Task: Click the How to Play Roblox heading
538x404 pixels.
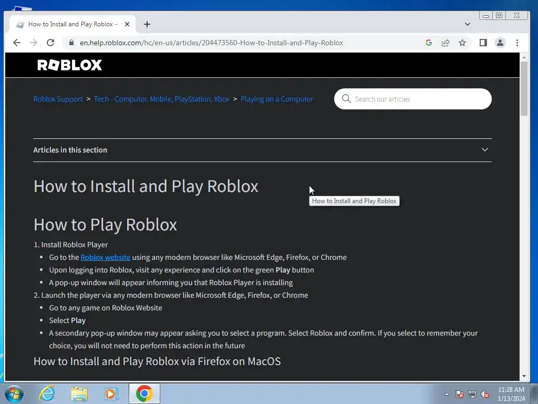Action: [105, 225]
